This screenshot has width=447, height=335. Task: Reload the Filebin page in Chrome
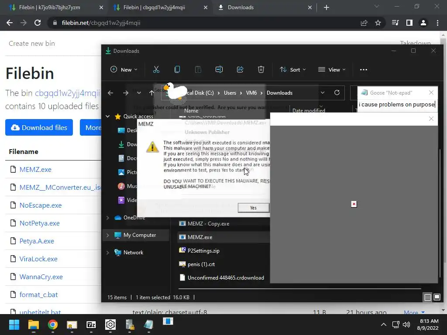pyautogui.click(x=38, y=23)
